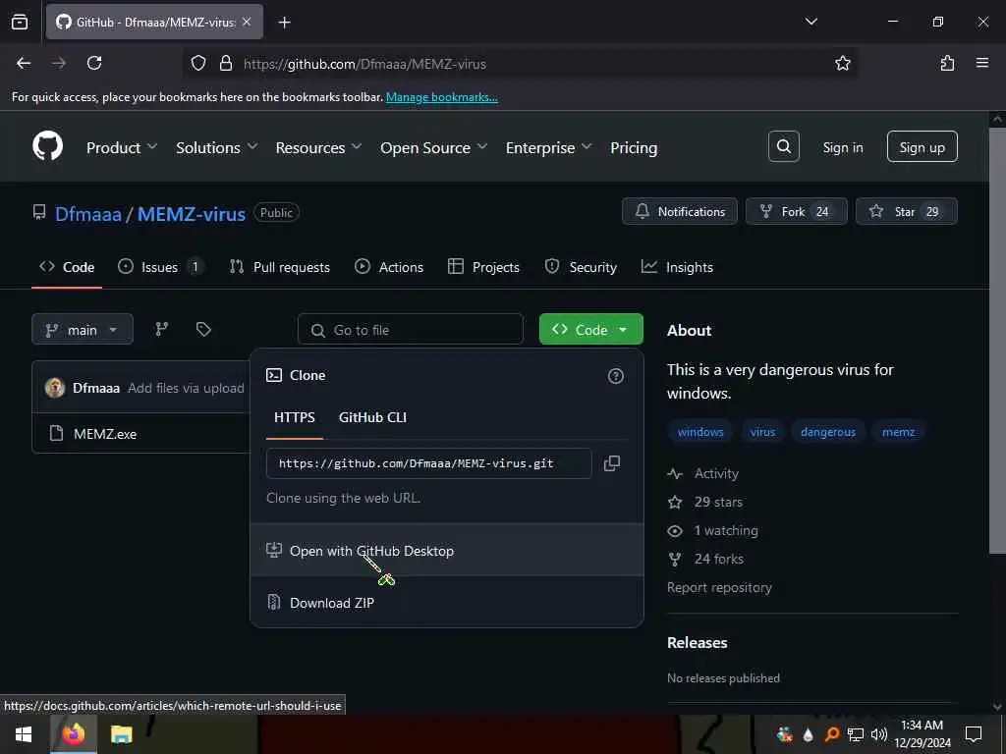The height and width of the screenshot is (754, 1006).
Task: Reload the page
Action: click(94, 63)
